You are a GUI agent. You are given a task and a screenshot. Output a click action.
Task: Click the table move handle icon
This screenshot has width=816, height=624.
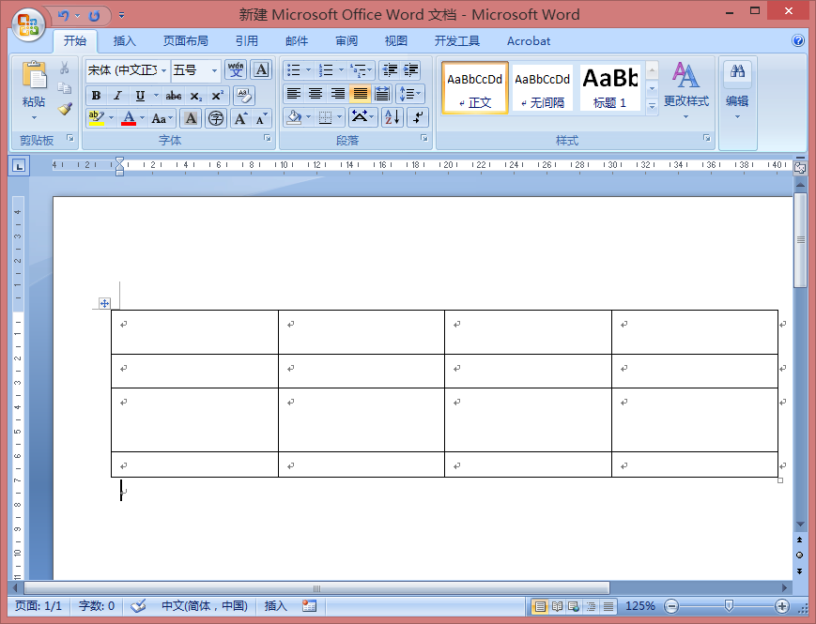coord(104,303)
